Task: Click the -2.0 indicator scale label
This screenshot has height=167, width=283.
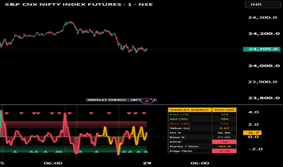Action: (x=255, y=149)
